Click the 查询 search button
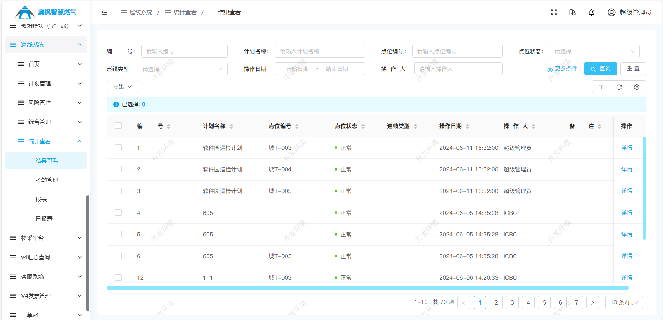663x320 pixels. [x=601, y=69]
